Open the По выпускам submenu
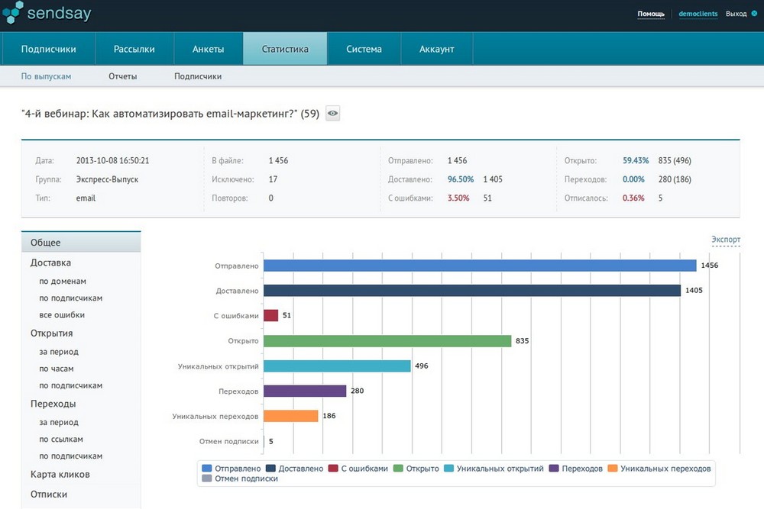Viewport: 764px width, 509px height. coord(46,76)
